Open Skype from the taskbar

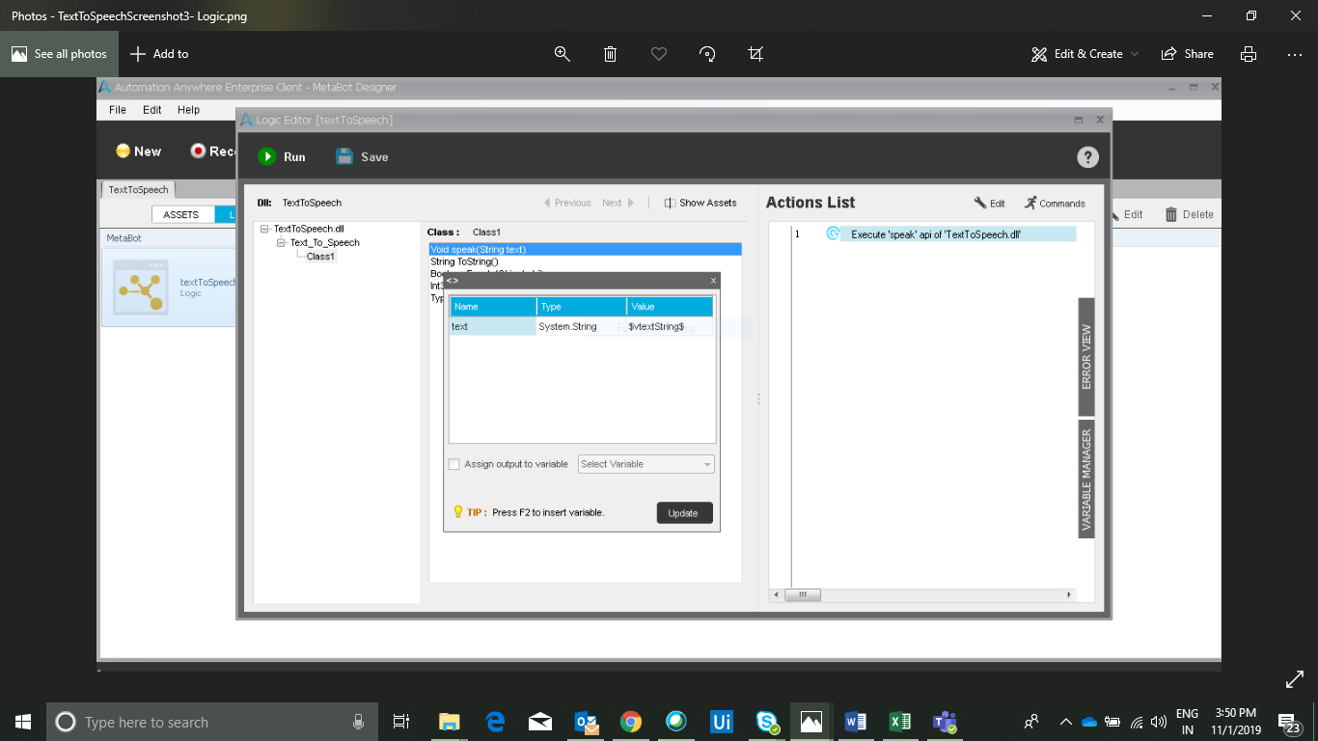tap(767, 722)
